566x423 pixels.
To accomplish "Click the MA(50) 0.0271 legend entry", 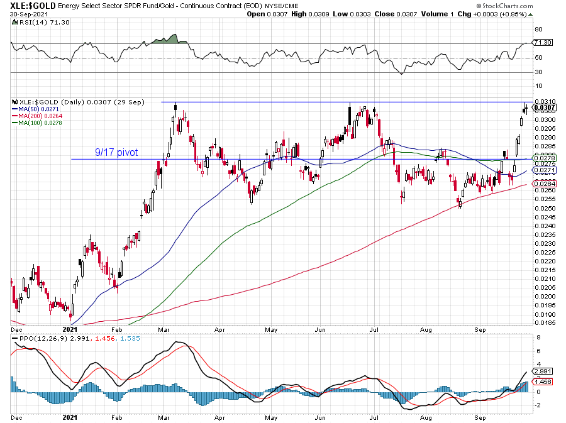I will (x=38, y=109).
